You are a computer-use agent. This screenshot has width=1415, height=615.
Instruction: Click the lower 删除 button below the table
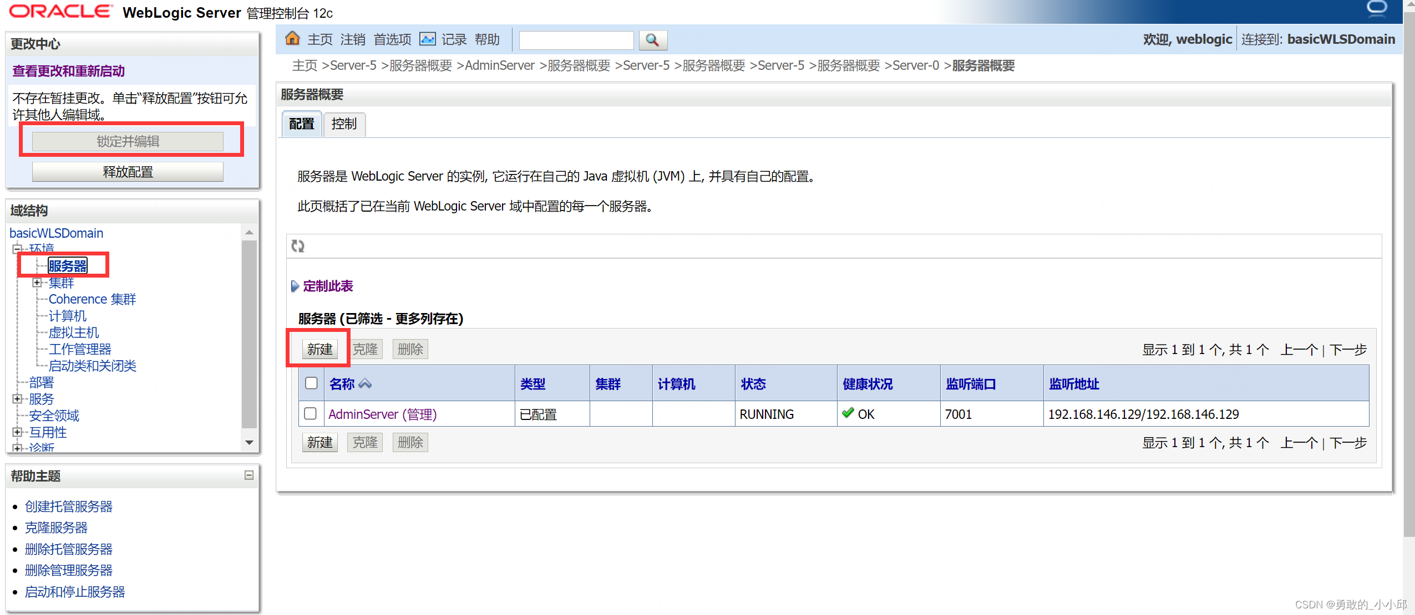(x=410, y=442)
